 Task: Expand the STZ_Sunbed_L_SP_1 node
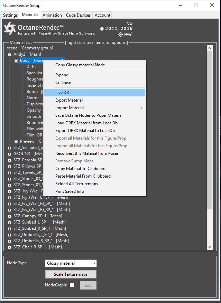[9, 222]
